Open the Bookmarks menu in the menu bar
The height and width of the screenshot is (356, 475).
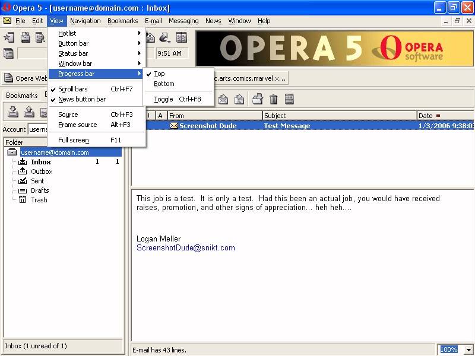[123, 21]
